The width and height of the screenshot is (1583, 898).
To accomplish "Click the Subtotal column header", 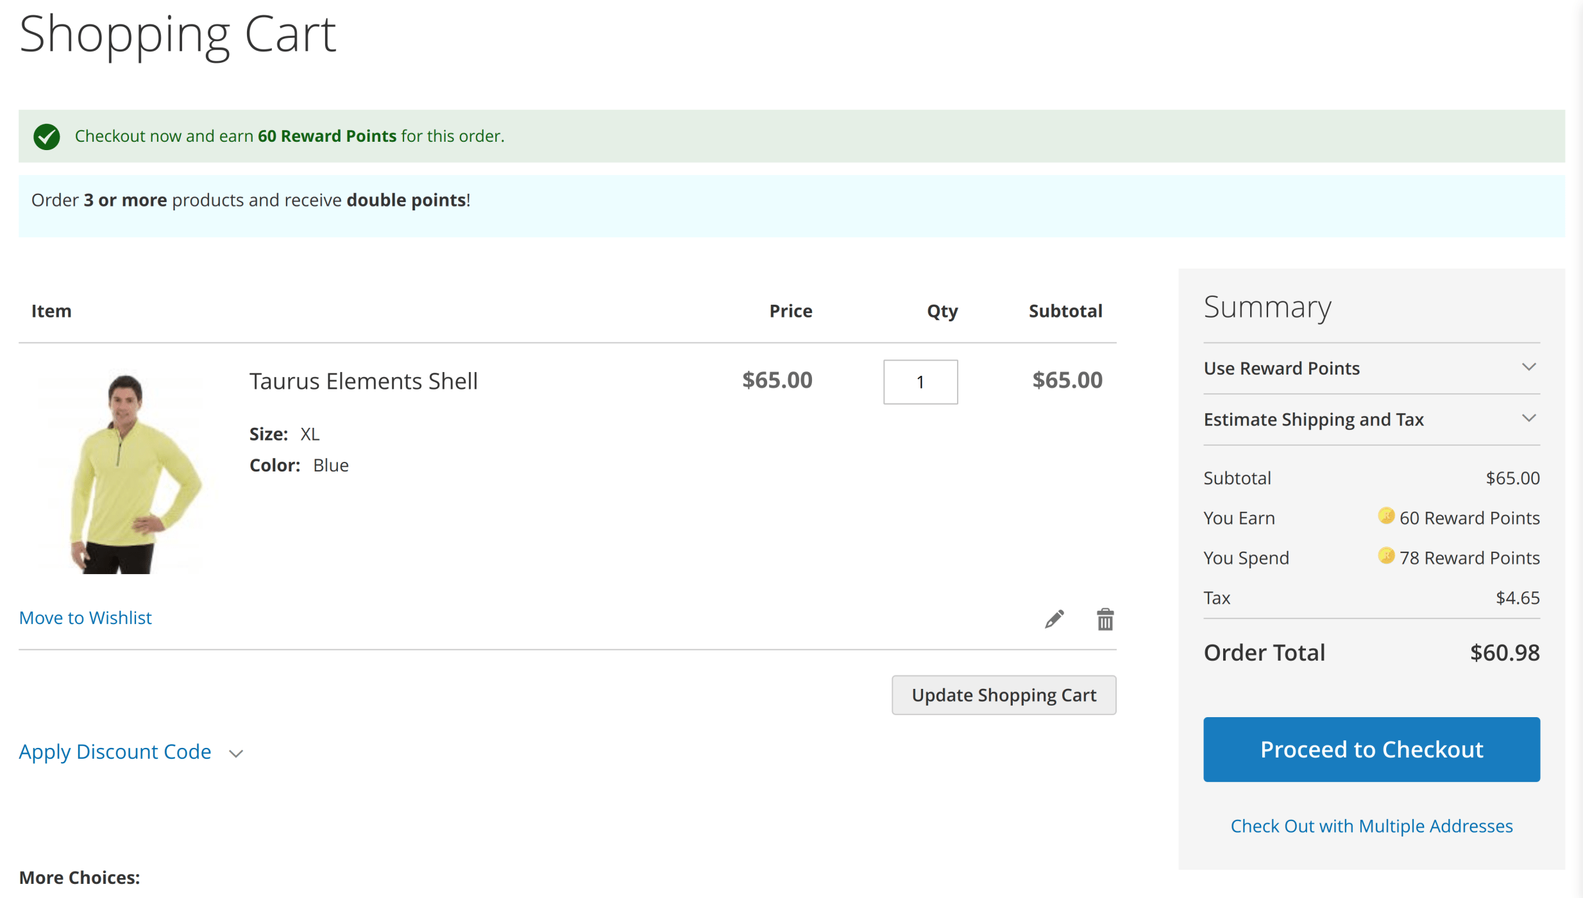I will point(1065,311).
